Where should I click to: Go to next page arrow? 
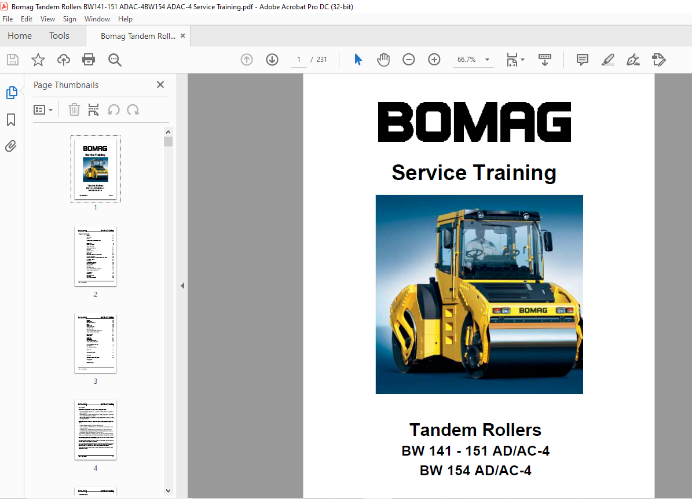pos(272,60)
